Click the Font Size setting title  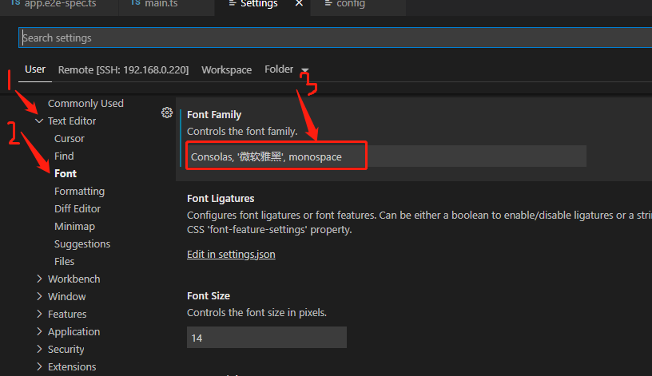coord(209,296)
